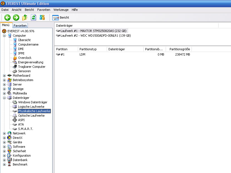The height and width of the screenshot is (173, 231).
Task: Select Physikalische Laufwerke in the tree
Action: coord(34,111)
